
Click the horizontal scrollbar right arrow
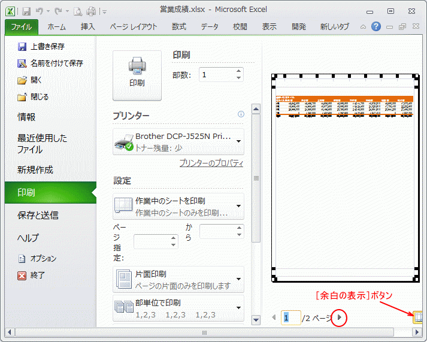417,332
